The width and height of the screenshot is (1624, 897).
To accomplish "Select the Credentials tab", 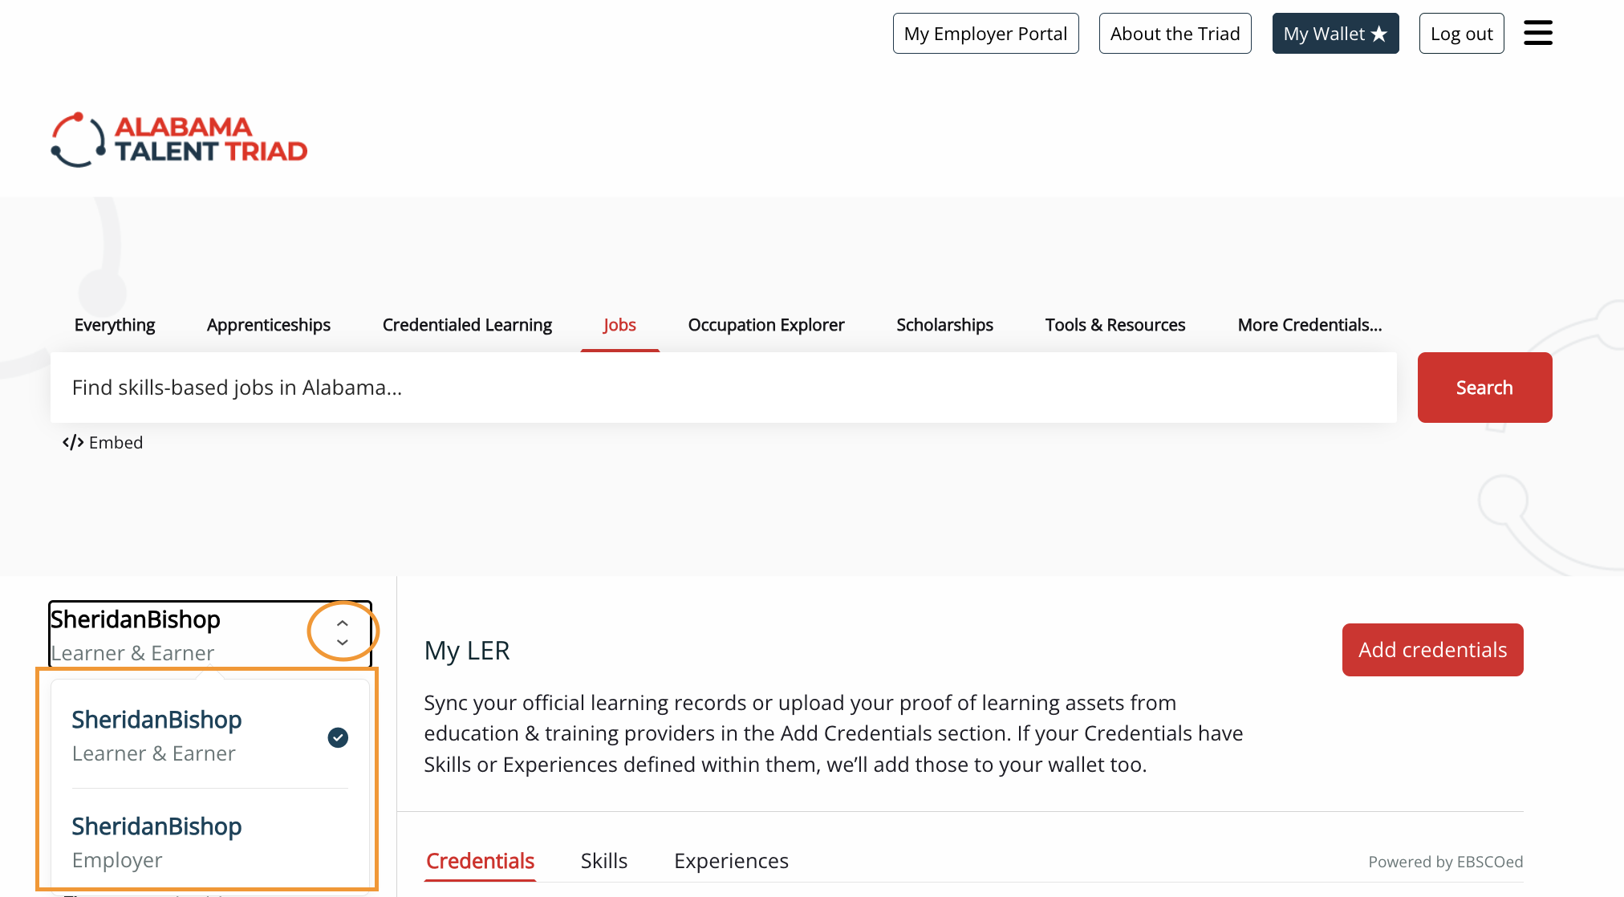I will pos(480,861).
